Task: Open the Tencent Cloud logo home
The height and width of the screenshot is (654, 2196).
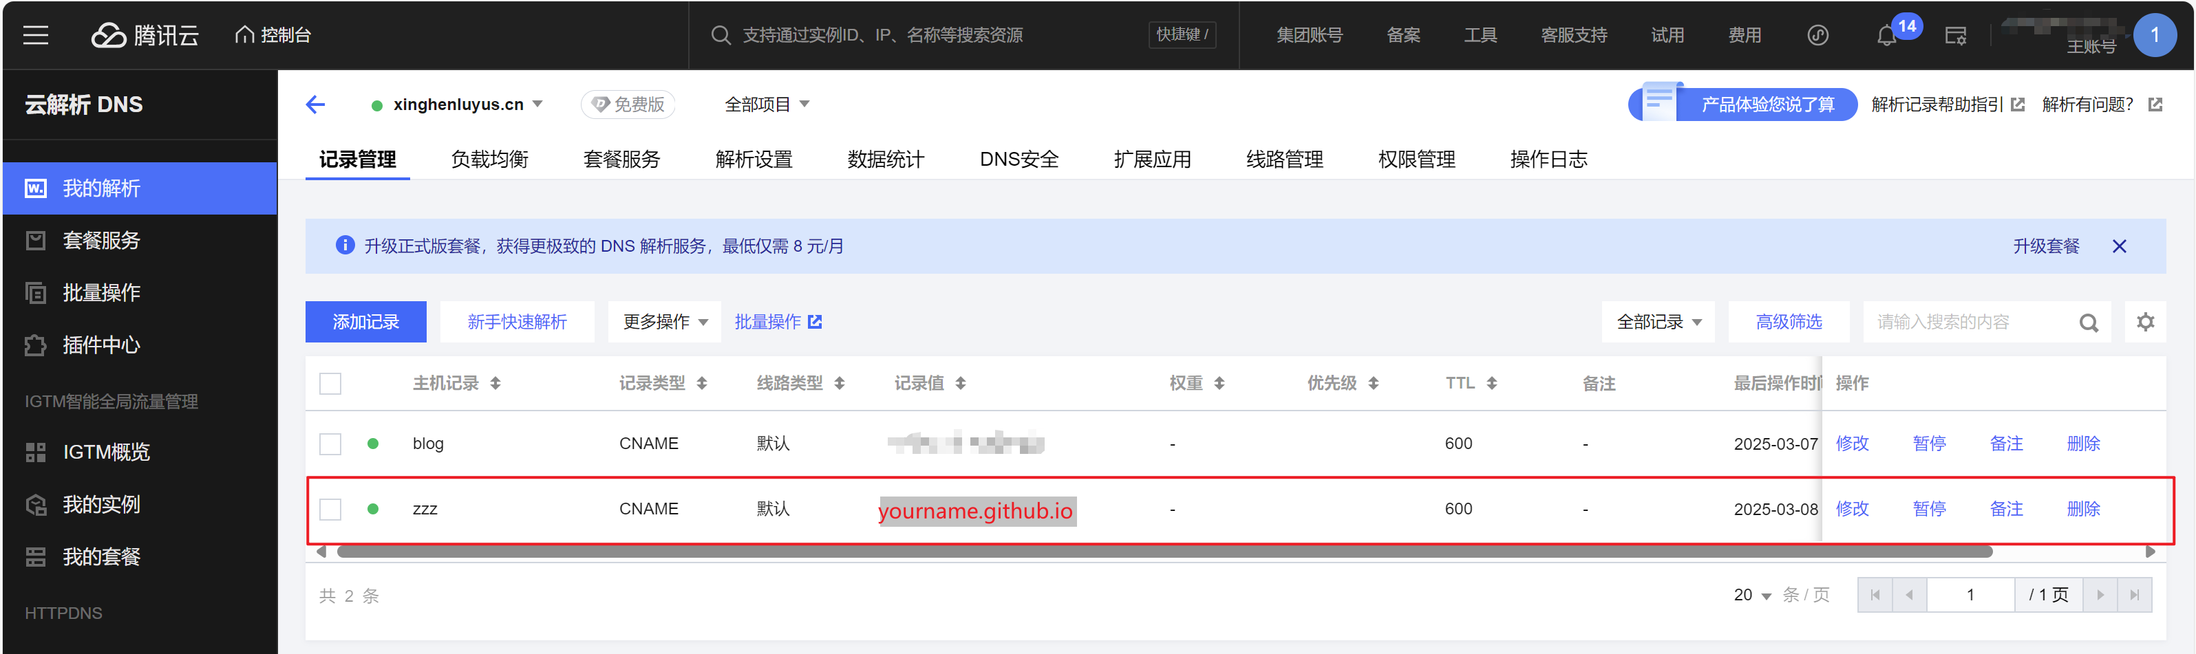Action: pyautogui.click(x=145, y=35)
